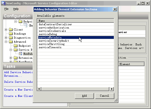Open the Help menu
This screenshot has width=151, height=109.
(16, 9)
